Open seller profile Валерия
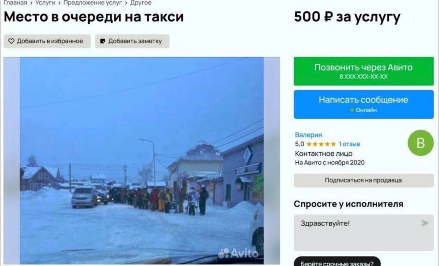This screenshot has height=266, width=439. 308,135
